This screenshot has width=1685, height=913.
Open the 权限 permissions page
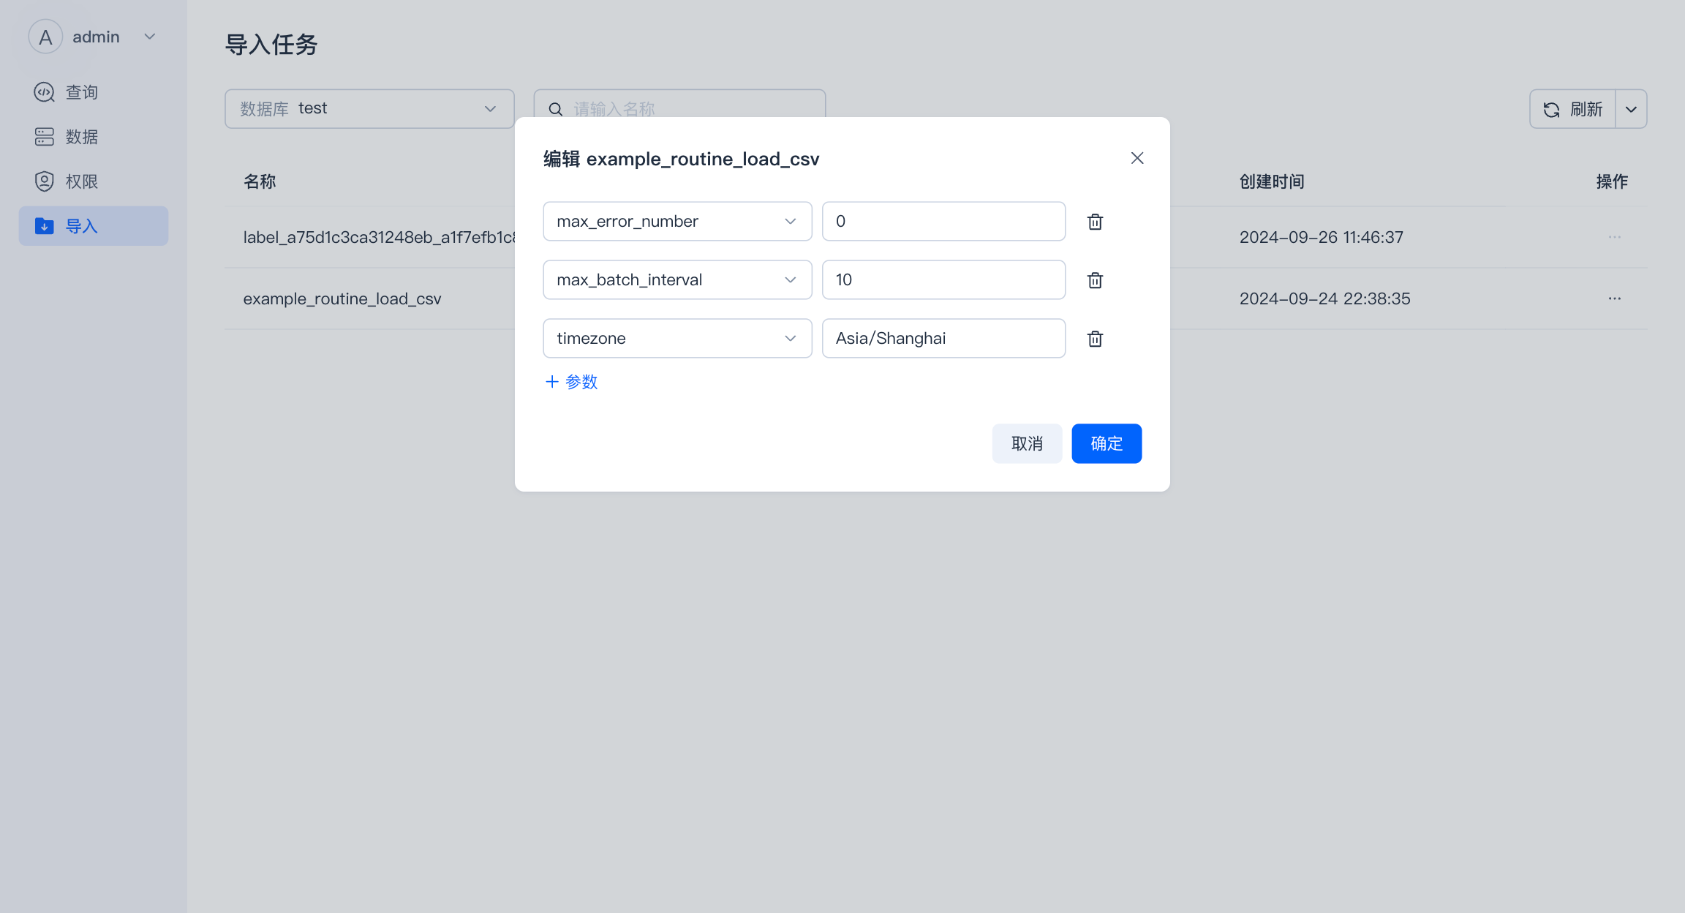pyautogui.click(x=81, y=181)
